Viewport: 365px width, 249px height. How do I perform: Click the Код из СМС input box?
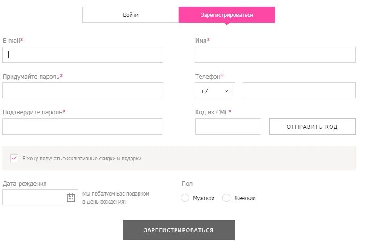[x=228, y=127]
